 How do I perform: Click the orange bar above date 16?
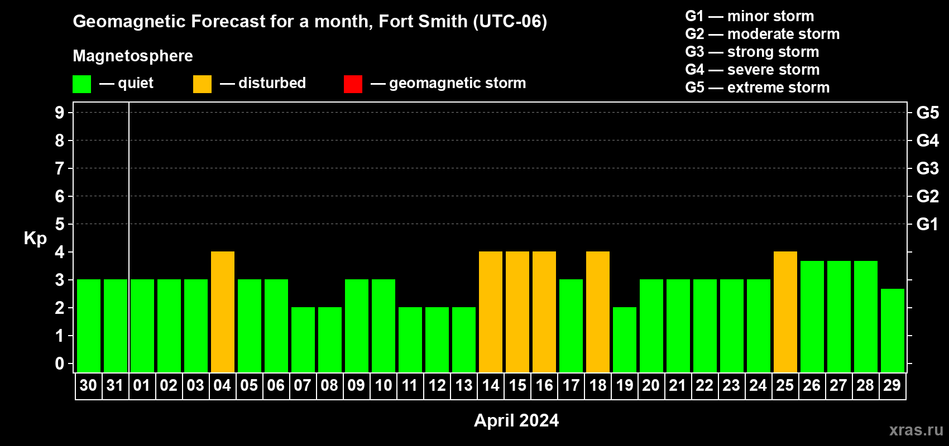coord(544,312)
